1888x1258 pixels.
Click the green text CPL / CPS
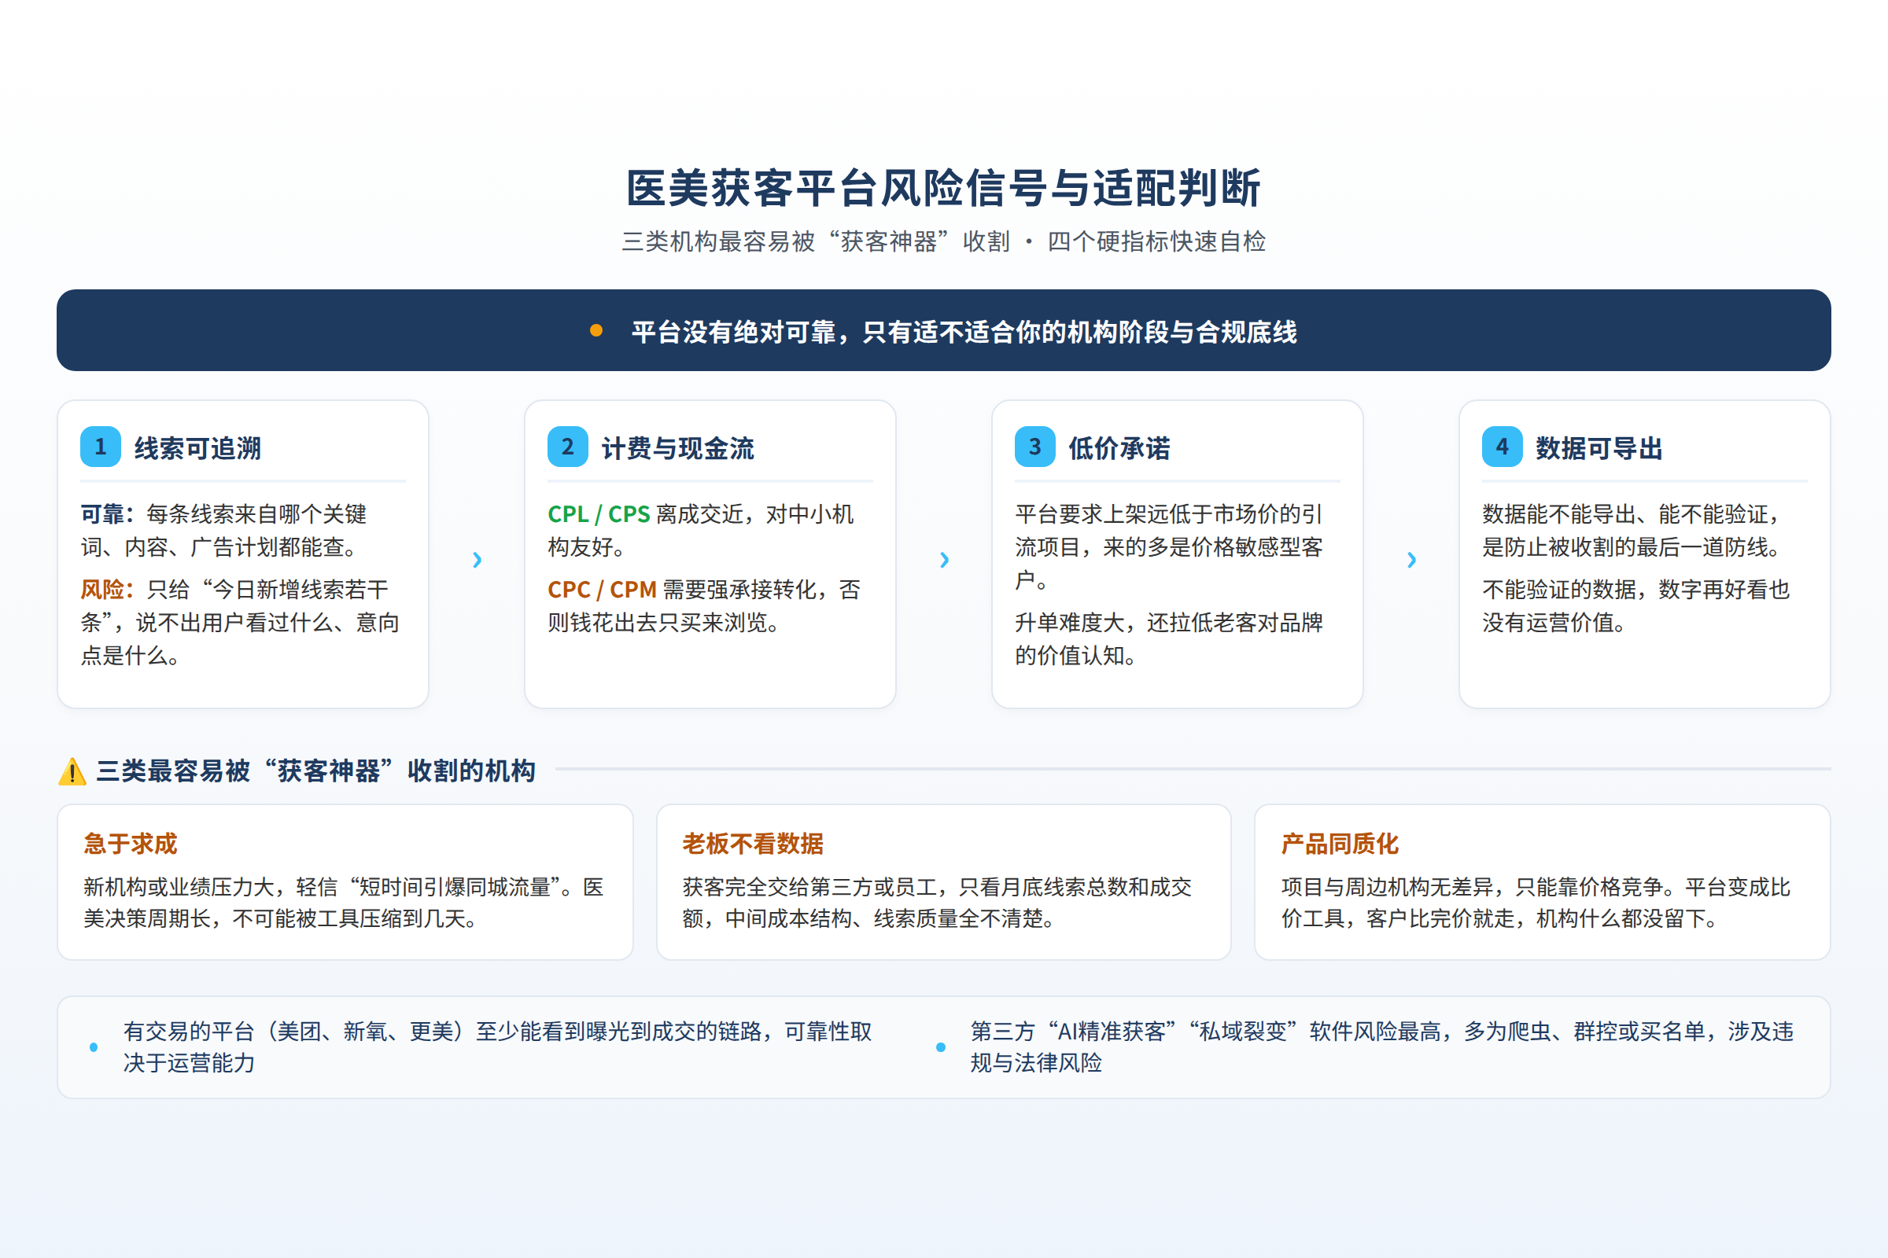599,513
